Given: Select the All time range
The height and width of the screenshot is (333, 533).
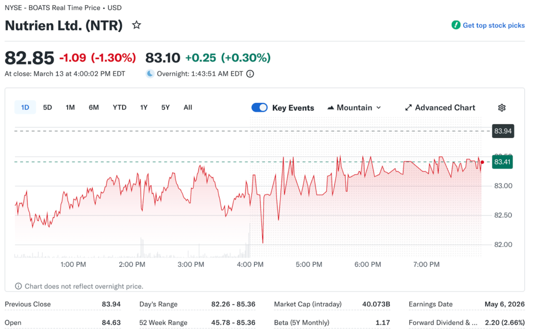Looking at the screenshot, I should pyautogui.click(x=188, y=108).
